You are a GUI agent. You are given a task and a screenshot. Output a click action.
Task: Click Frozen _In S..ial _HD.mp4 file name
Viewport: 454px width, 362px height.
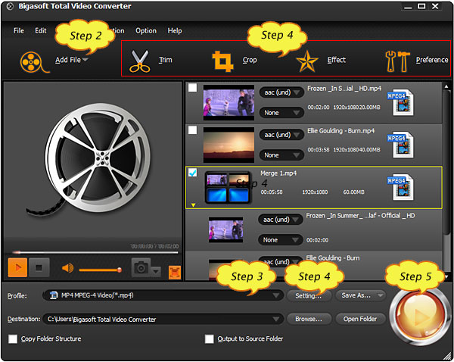(x=344, y=89)
